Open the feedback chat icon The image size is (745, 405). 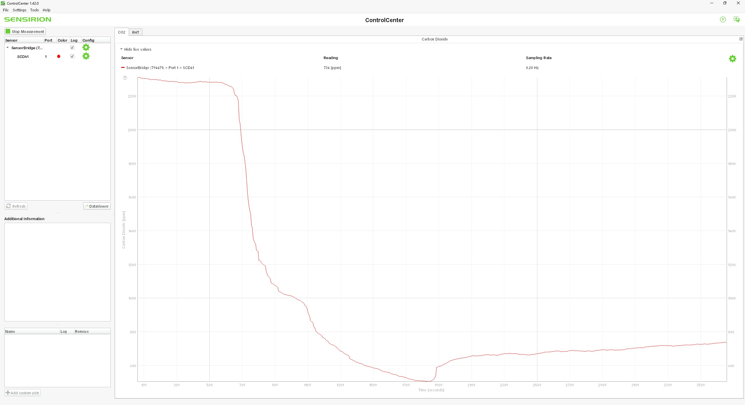736,20
